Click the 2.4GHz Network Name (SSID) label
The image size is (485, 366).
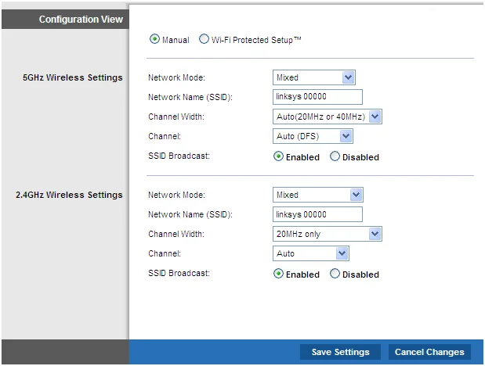190,214
